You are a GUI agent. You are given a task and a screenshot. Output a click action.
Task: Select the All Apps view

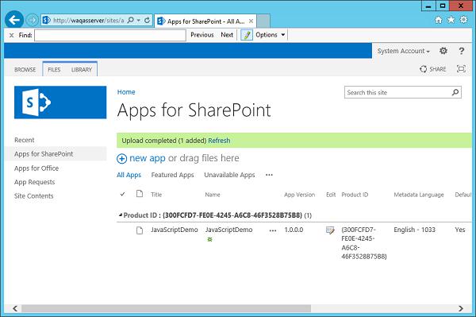[x=129, y=175]
